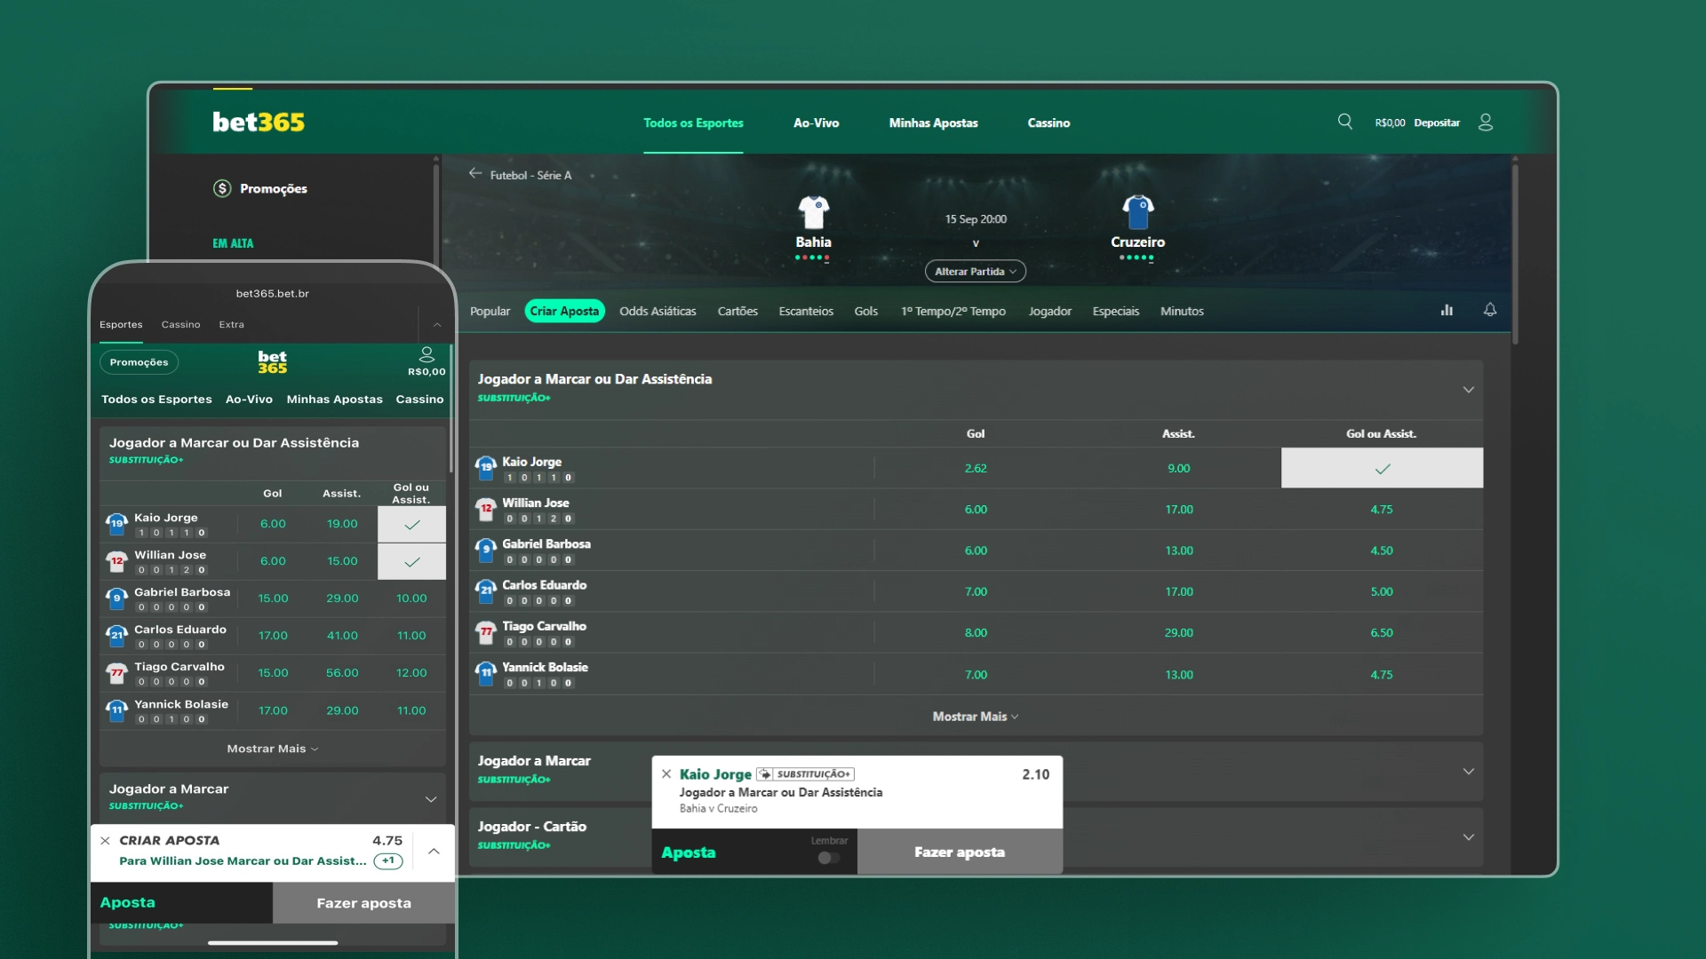Expand the mobile bet slip chevron
This screenshot has width=1706, height=959.
434,851
